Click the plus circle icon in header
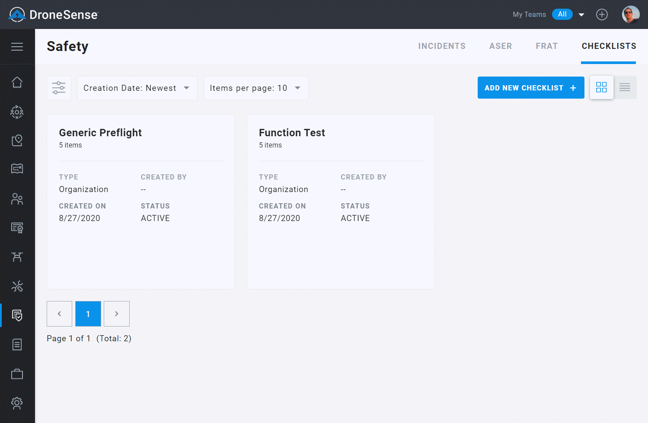 [602, 15]
